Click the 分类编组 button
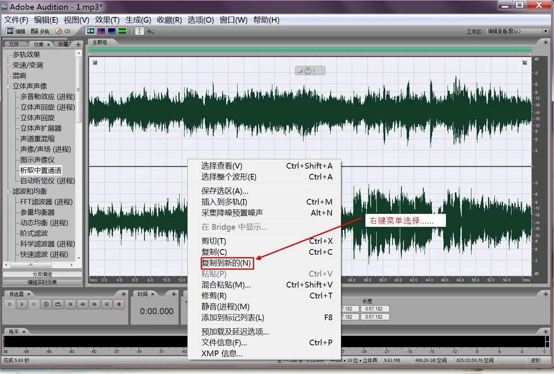 point(42,274)
